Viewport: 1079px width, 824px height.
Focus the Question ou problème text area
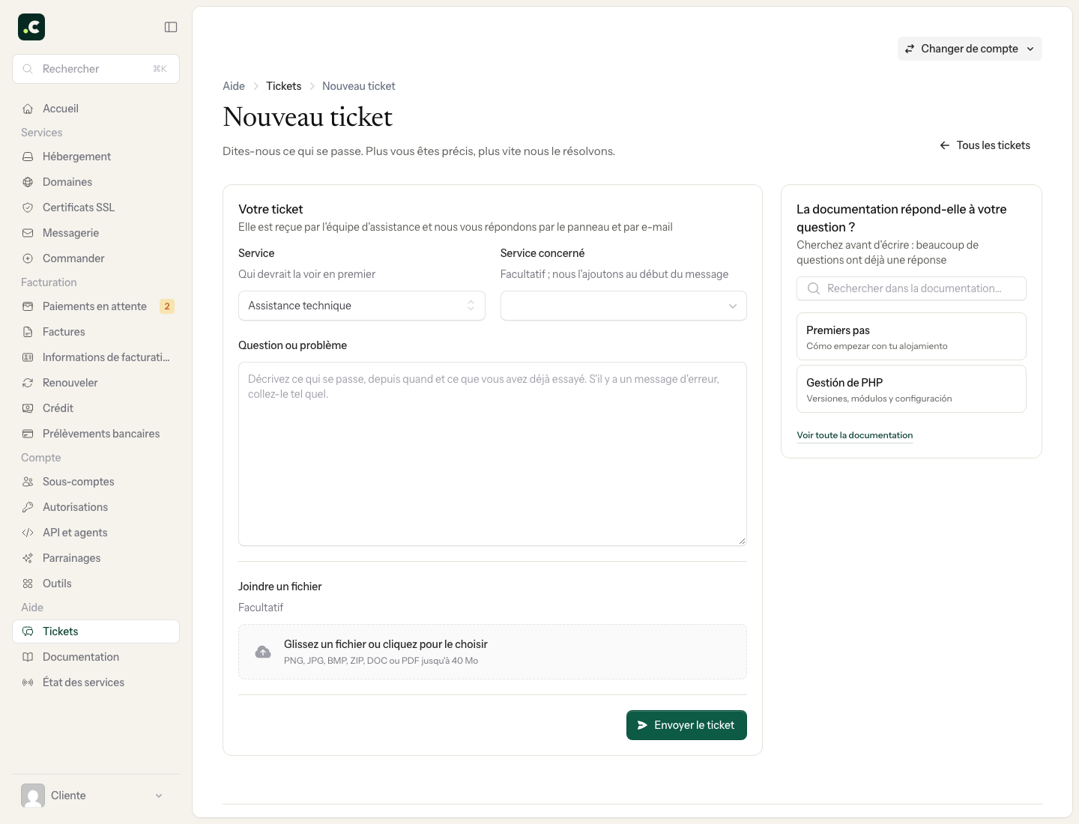pyautogui.click(x=492, y=454)
